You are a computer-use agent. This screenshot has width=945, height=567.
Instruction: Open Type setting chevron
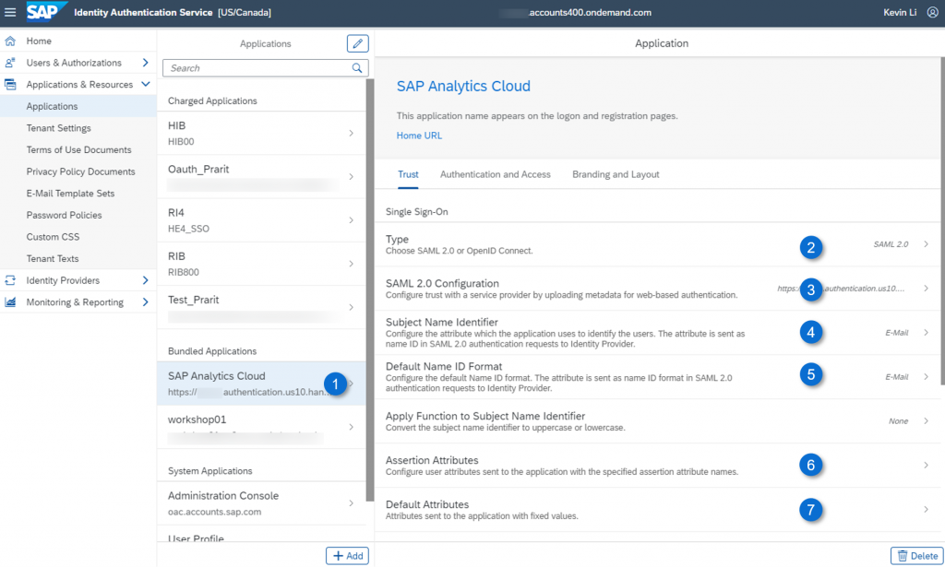pyautogui.click(x=926, y=244)
